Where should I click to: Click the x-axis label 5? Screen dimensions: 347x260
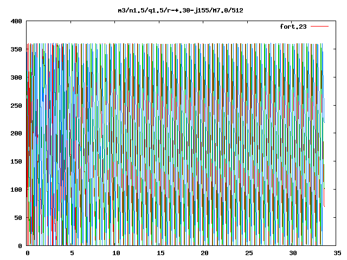[x=72, y=253]
